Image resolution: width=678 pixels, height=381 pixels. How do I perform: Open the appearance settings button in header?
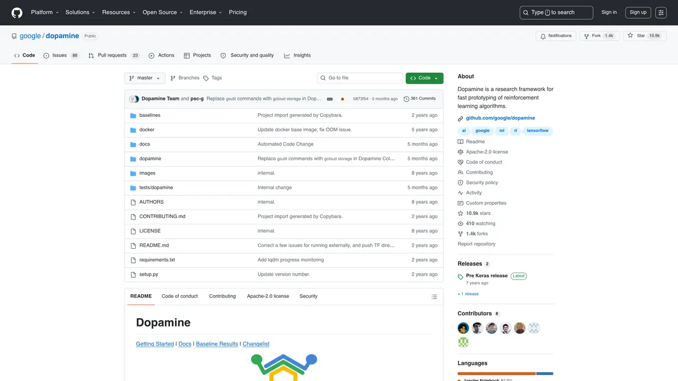click(661, 13)
